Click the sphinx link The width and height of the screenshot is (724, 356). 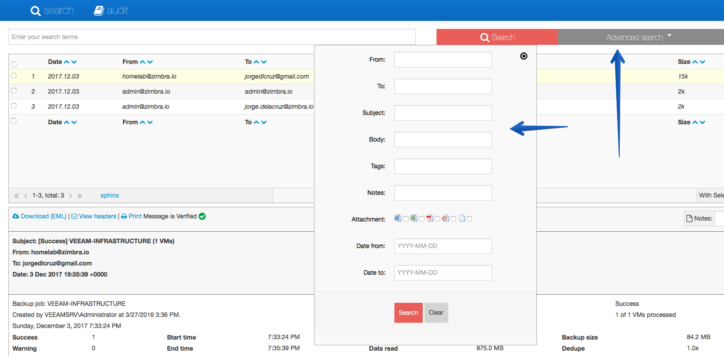[110, 195]
